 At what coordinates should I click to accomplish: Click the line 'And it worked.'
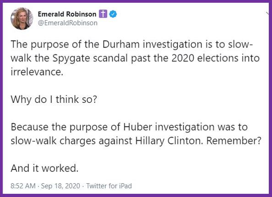click(x=44, y=168)
